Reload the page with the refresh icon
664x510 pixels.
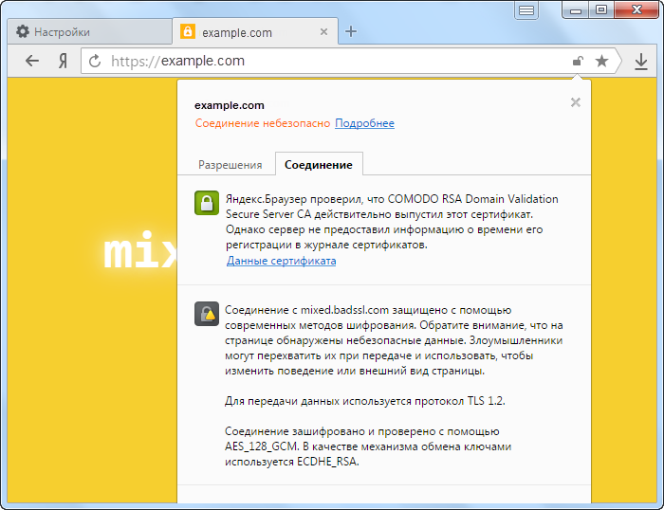click(95, 62)
